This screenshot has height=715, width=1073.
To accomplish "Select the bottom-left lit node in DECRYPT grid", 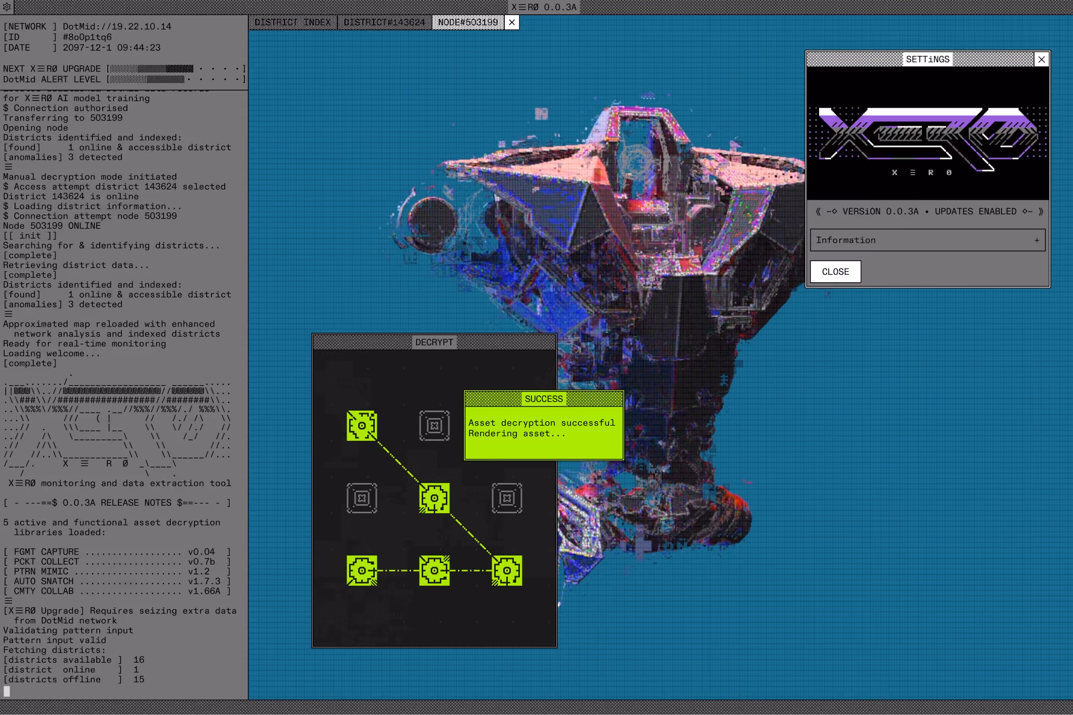I will [362, 571].
